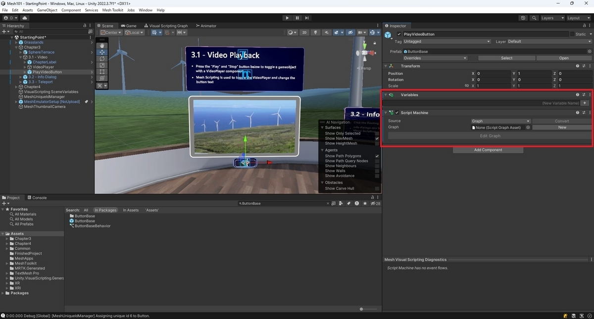
Task: Click the Add Component button
Action: point(488,150)
